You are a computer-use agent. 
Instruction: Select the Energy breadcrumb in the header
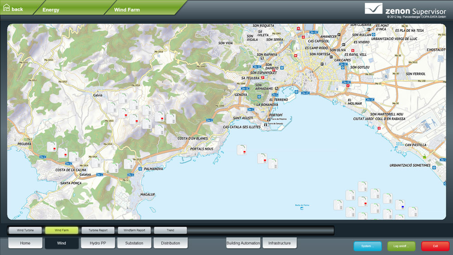51,9
